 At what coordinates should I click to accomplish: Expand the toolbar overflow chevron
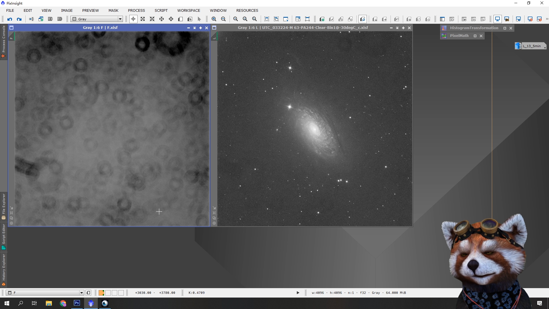pyautogui.click(x=547, y=19)
